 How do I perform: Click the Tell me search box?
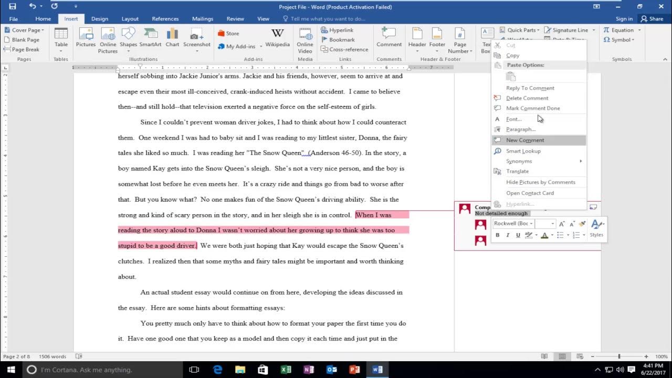click(324, 19)
